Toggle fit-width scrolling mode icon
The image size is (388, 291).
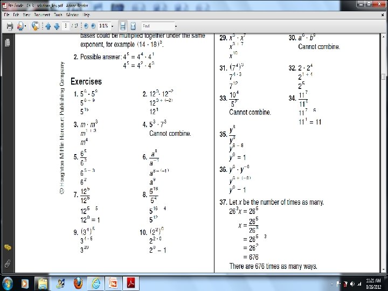123,26
